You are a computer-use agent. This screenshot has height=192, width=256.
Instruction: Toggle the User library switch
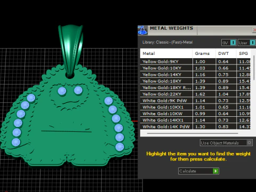(x=252, y=43)
